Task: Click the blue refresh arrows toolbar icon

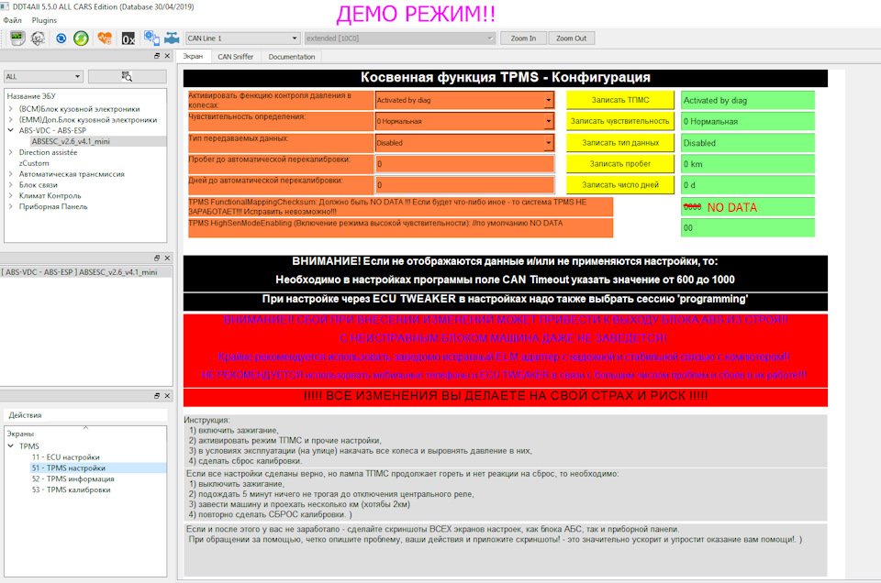Action: [x=61, y=38]
